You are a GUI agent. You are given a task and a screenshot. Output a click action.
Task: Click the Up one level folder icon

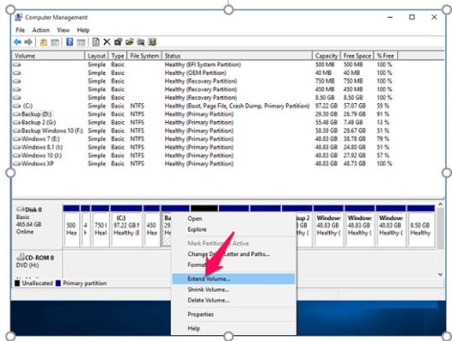point(44,43)
